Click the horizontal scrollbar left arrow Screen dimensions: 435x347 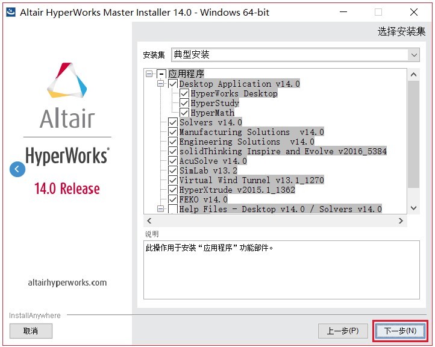pos(149,221)
